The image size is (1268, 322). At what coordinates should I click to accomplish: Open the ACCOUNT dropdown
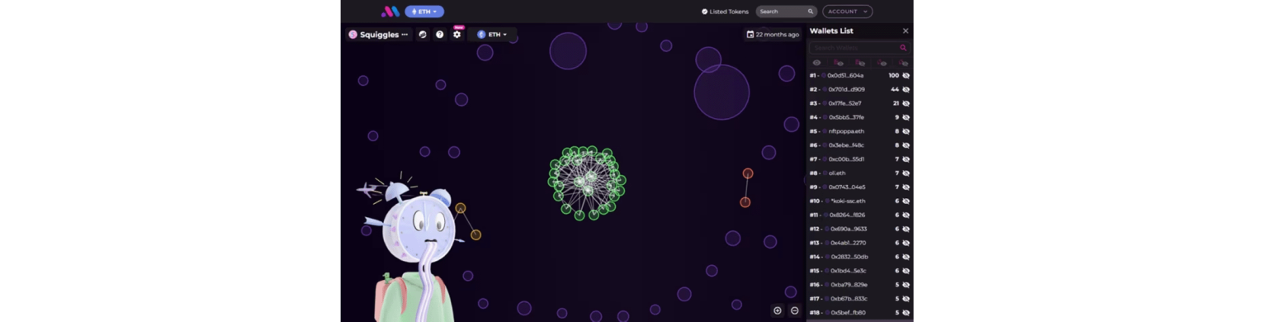click(847, 12)
